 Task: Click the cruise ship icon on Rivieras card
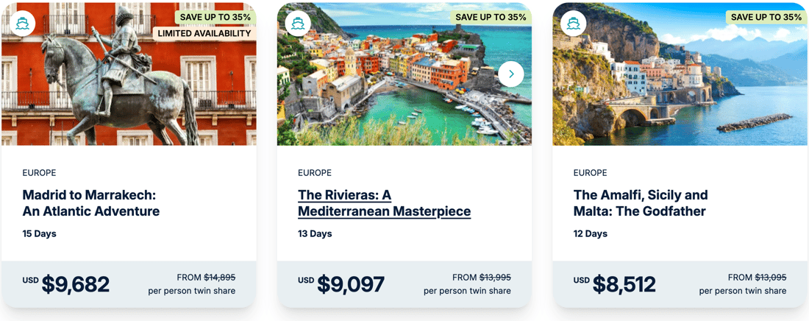(x=298, y=24)
